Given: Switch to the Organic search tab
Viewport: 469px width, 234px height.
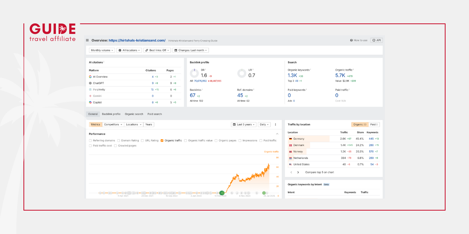Looking at the screenshot, I should (134, 114).
